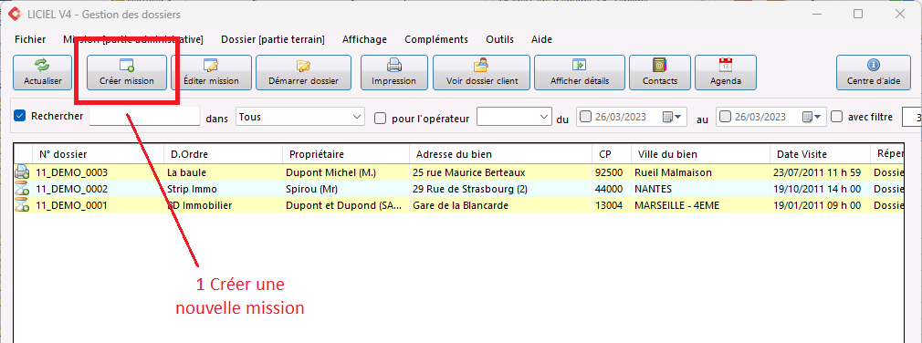
Task: Uncheck the Rechercher checkbox
Action: [x=20, y=116]
